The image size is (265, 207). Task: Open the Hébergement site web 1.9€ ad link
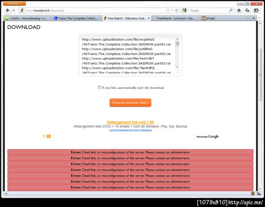point(130,122)
